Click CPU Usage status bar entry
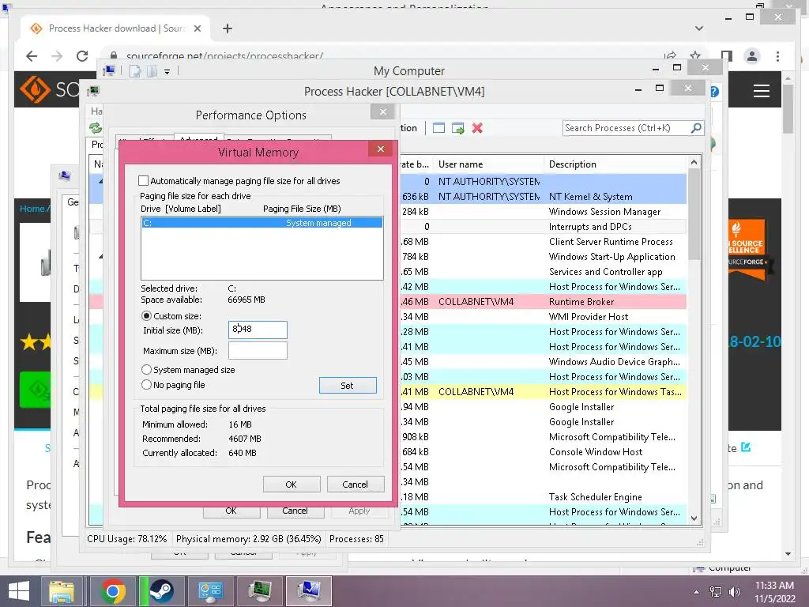This screenshot has width=809, height=607. tap(127, 539)
